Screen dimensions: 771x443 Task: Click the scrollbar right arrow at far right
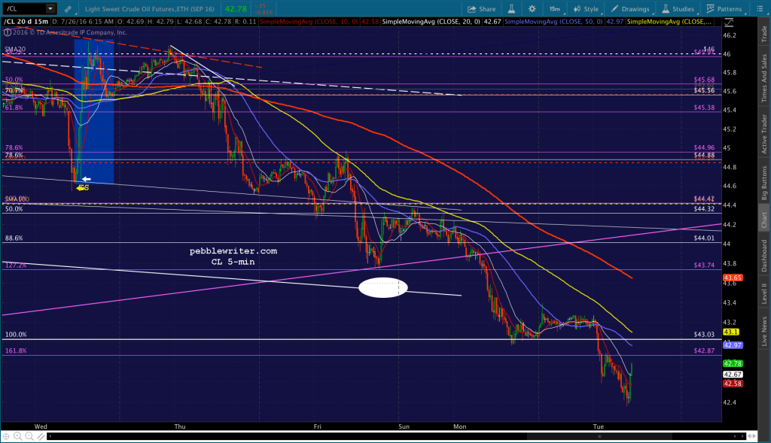point(742,436)
